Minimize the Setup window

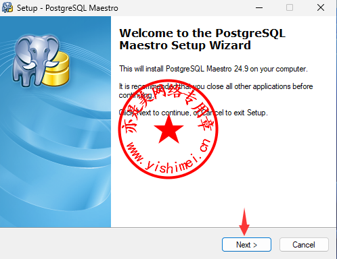259,7
